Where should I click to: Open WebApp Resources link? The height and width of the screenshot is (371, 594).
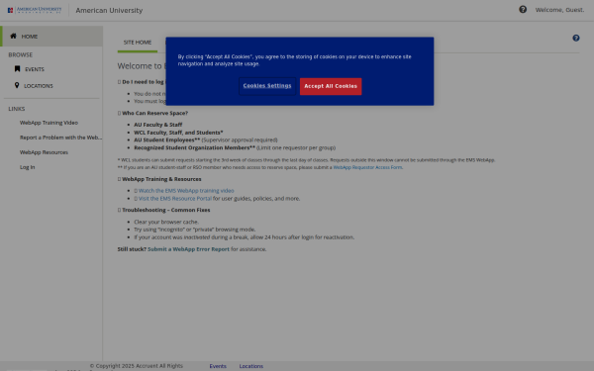[44, 152]
